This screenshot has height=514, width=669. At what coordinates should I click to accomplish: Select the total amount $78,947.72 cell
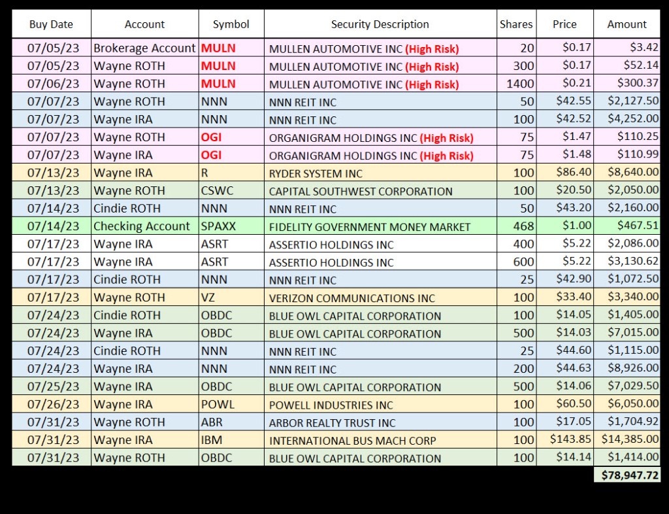(627, 475)
